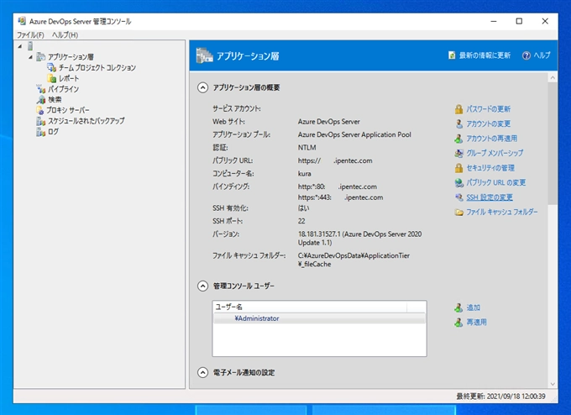The width and height of the screenshot is (571, 415).
Task: Click the folder icon for ファイル キャッシュ フォルダー
Action: coord(458,212)
